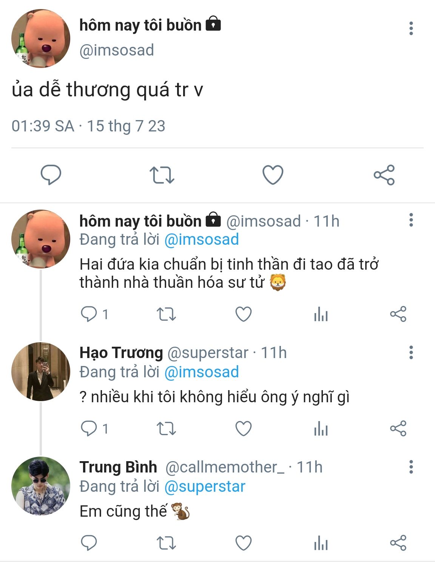The height and width of the screenshot is (562, 435).
Task: Open @imsosad link in Hạo Trương's reply
Action: [x=202, y=372]
